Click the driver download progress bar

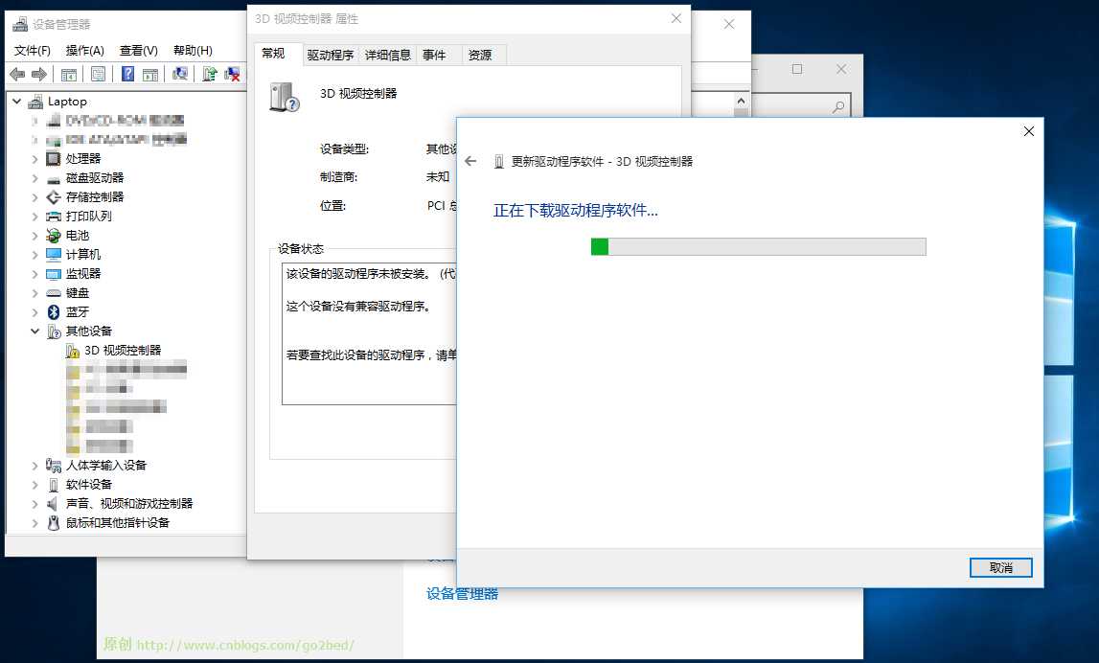pos(758,246)
